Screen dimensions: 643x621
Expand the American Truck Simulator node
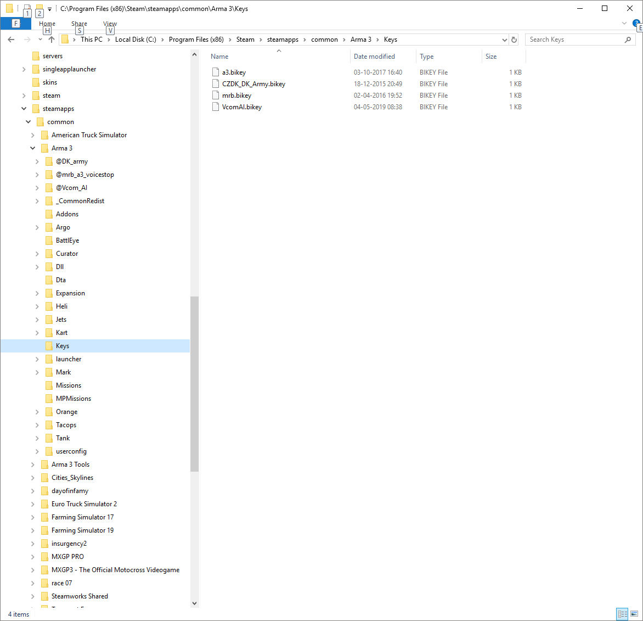[x=33, y=135]
